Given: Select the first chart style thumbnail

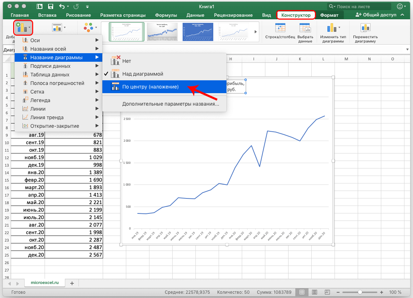Looking at the screenshot, I should coord(127,32).
